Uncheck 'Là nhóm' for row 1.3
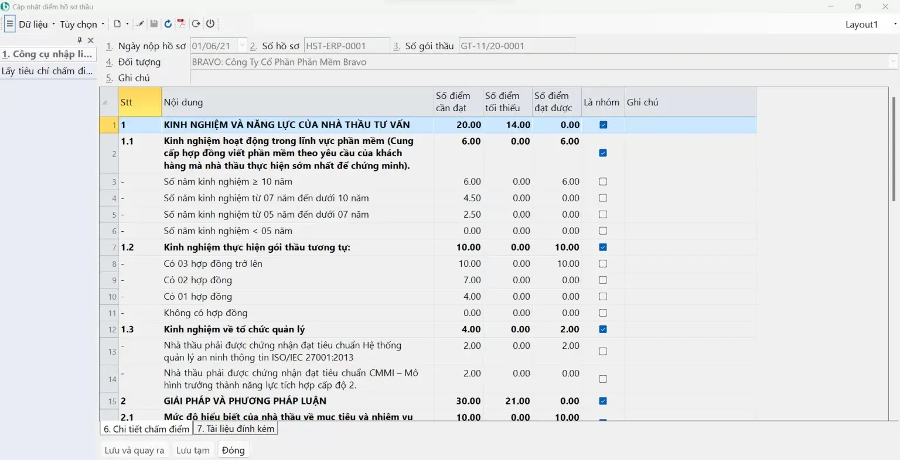This screenshot has height=460, width=900. [603, 329]
